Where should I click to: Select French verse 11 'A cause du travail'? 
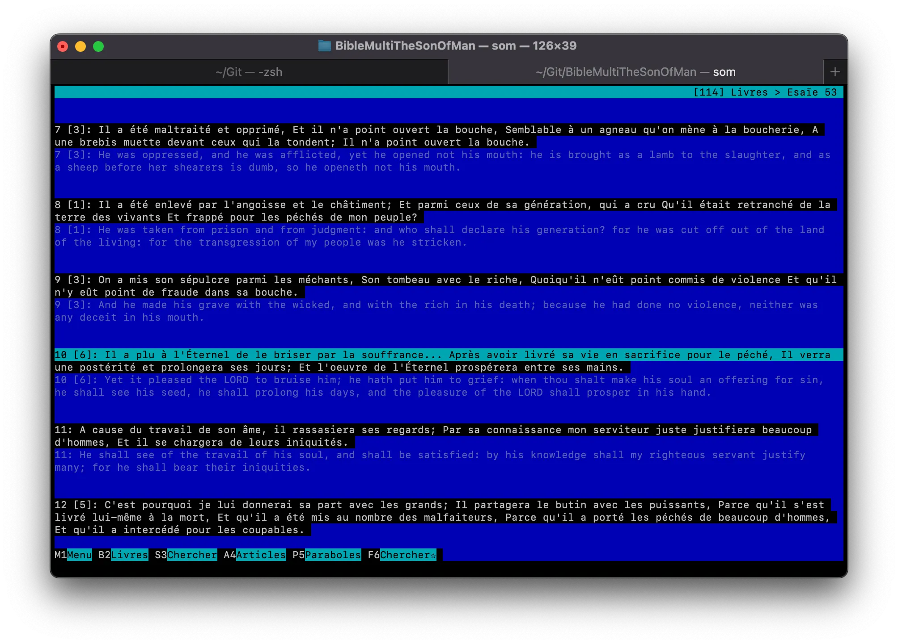click(436, 436)
